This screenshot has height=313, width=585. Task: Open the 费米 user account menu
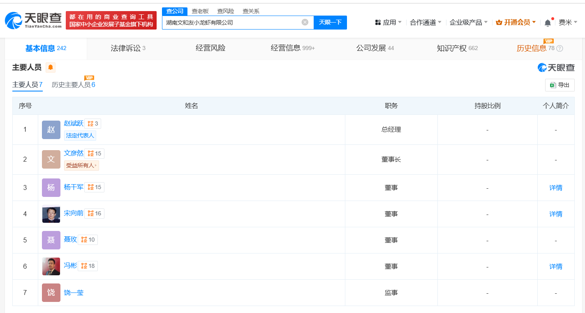[x=568, y=22]
